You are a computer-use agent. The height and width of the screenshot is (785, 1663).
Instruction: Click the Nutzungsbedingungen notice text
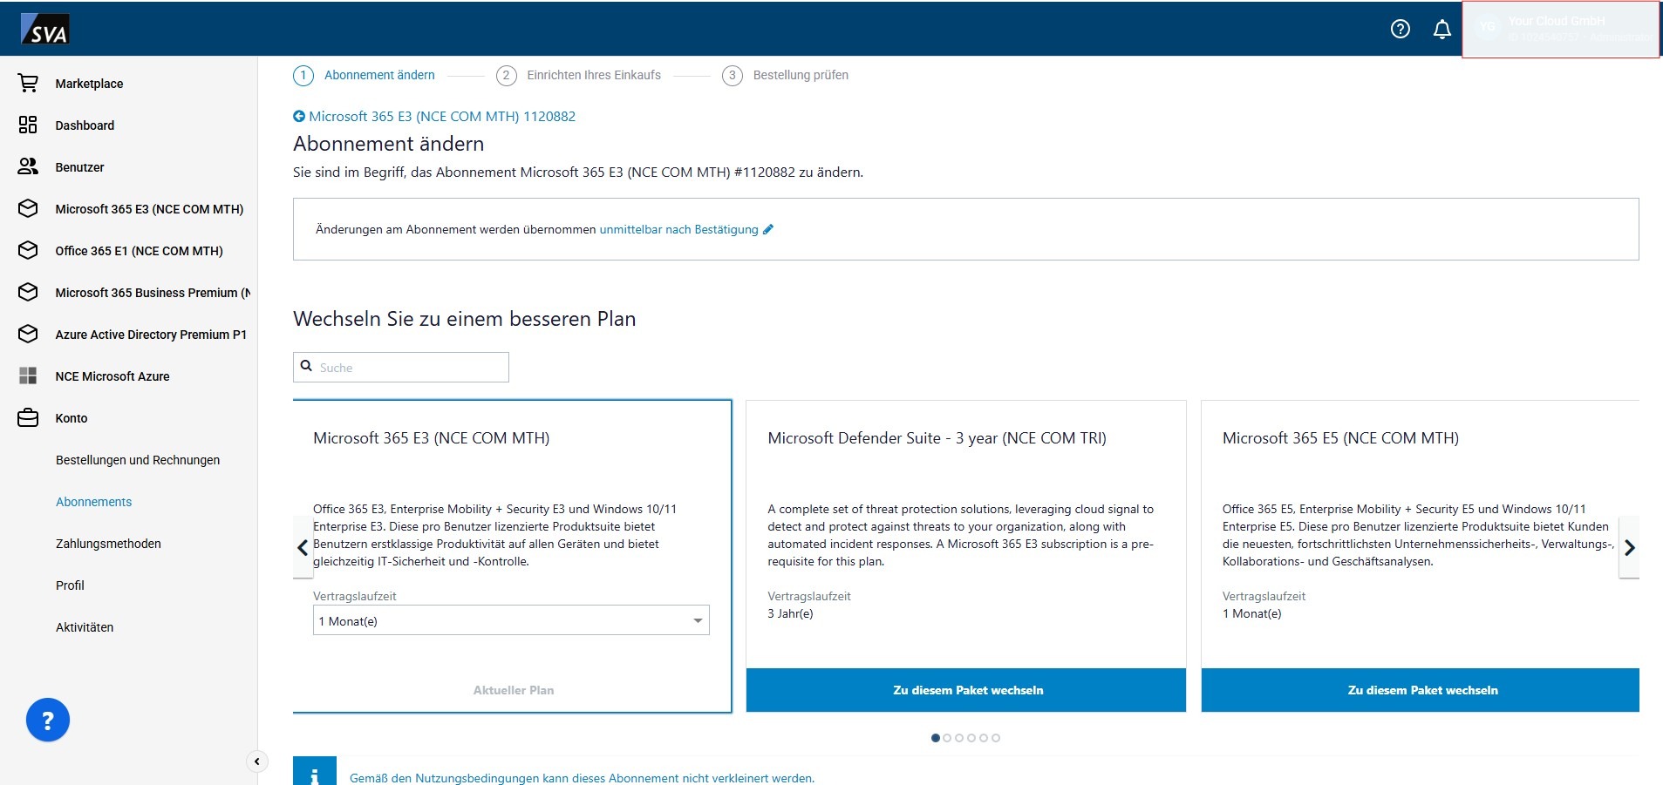pyautogui.click(x=582, y=778)
